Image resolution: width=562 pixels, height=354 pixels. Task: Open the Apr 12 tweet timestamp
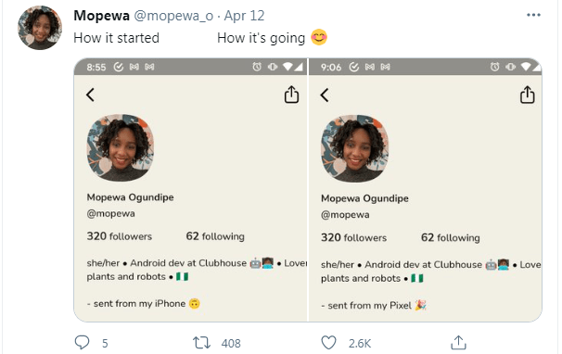point(245,16)
